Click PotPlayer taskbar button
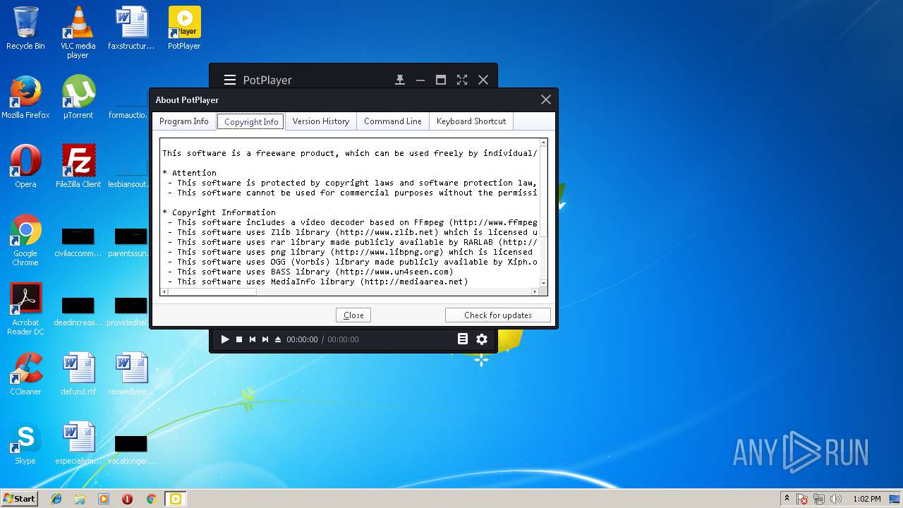This screenshot has width=903, height=508. pos(175,499)
